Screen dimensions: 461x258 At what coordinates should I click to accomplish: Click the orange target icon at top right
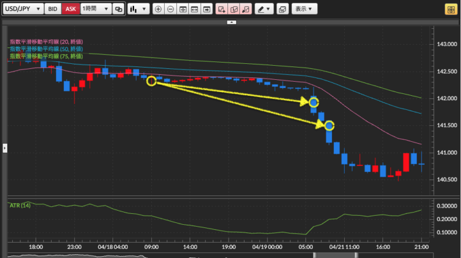[451, 9]
